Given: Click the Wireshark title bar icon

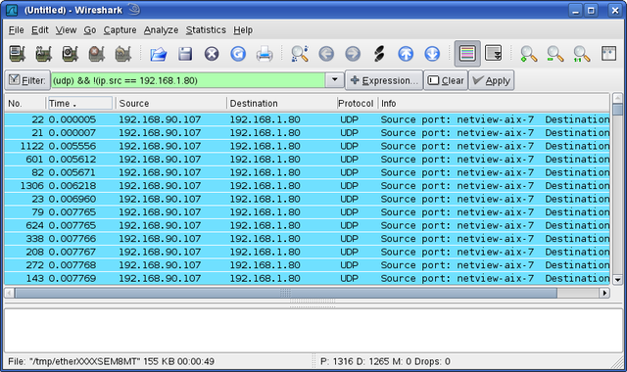Looking at the screenshot, I should point(11,10).
